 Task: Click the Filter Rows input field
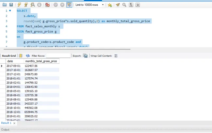[x=58, y=56]
